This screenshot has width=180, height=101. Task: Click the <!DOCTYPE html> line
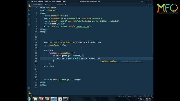[48, 8]
